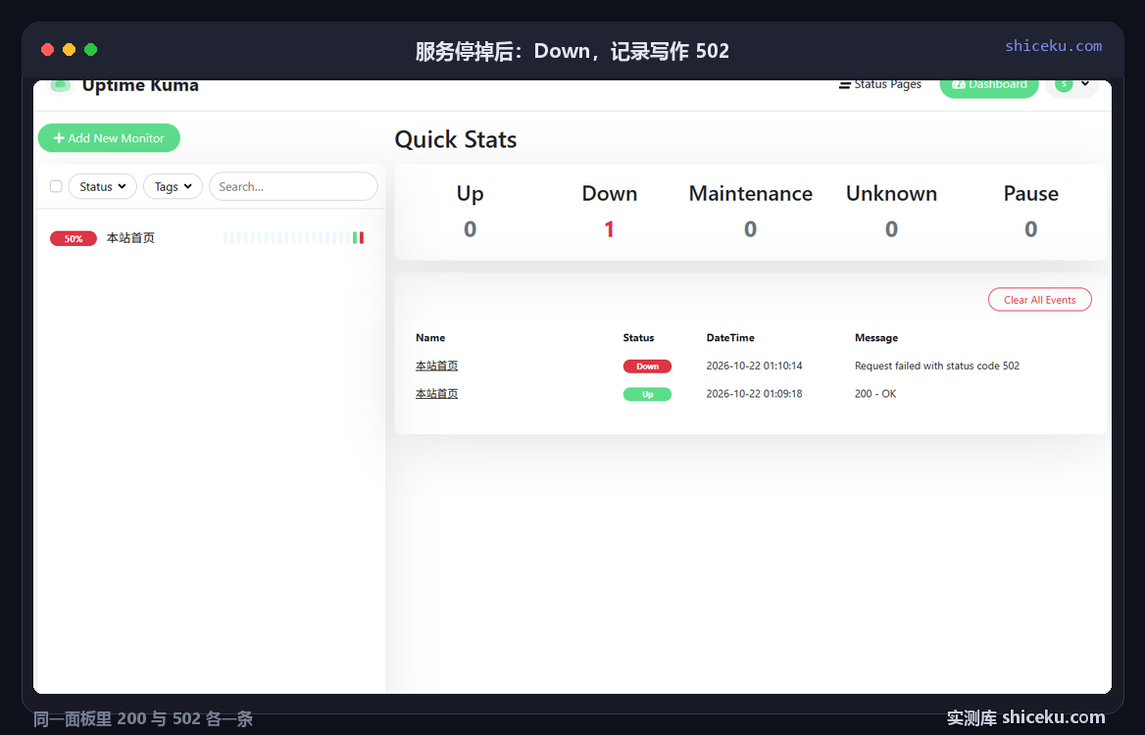Click the '200 - OK' message
The height and width of the screenshot is (735, 1145).
874,393
